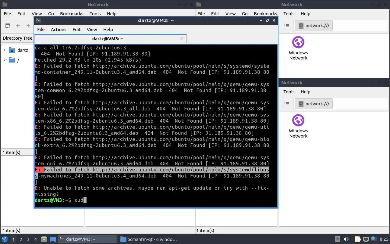Select root / folder in Directory Tree
Viewport: 390px width, 244px height.
pos(14,60)
